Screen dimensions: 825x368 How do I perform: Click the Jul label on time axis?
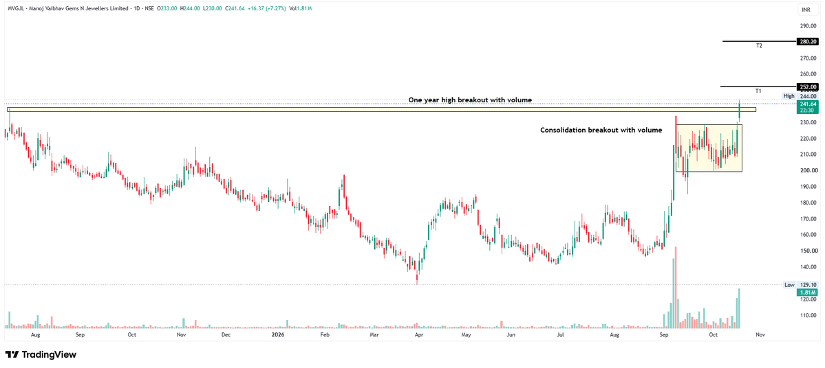tap(560, 334)
